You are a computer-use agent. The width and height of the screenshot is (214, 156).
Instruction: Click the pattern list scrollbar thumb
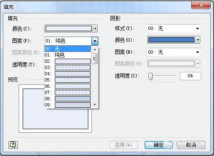pyautogui.click(x=95, y=59)
